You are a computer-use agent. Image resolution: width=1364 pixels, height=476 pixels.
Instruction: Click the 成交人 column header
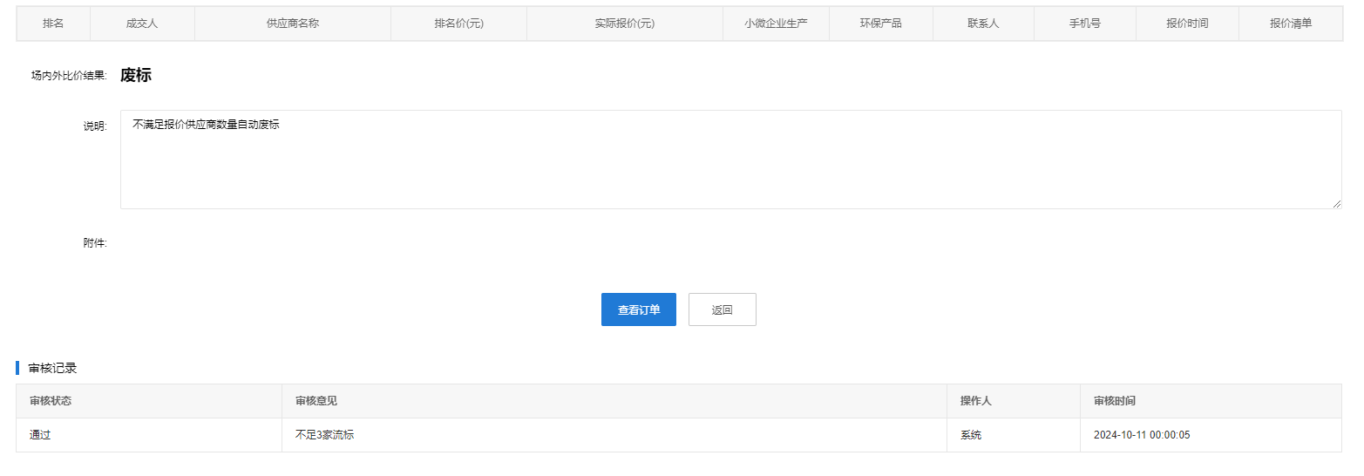[x=142, y=24]
